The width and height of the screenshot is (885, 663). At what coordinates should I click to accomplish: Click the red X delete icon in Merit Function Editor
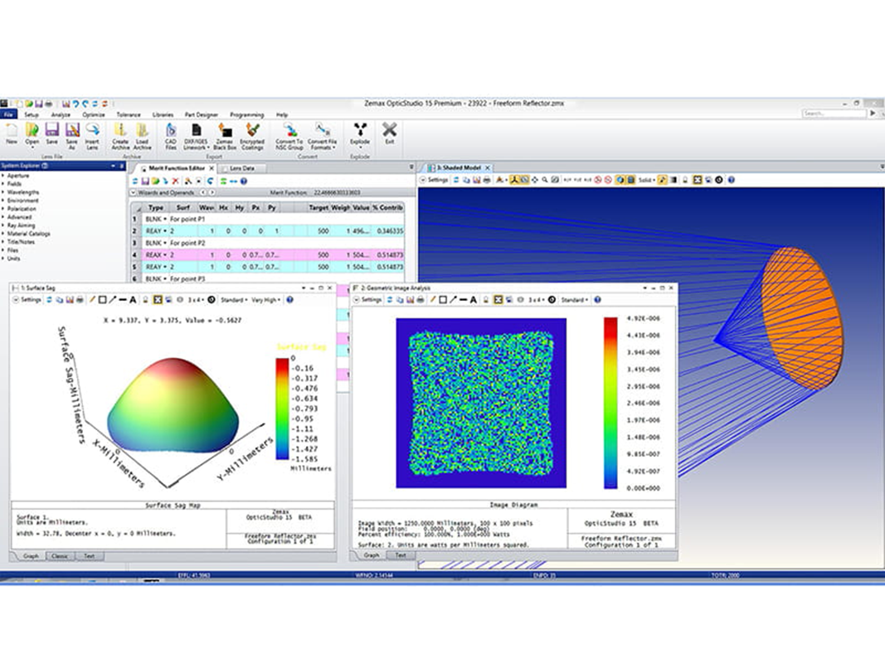click(x=176, y=181)
